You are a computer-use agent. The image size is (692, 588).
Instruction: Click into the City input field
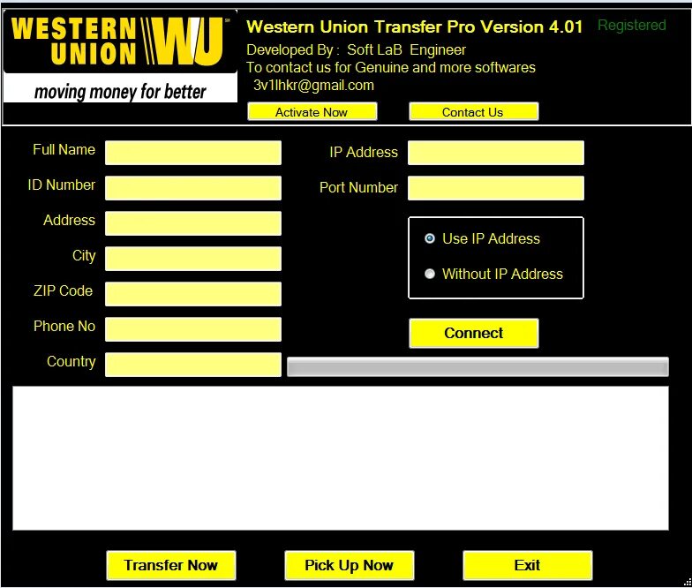(x=192, y=259)
